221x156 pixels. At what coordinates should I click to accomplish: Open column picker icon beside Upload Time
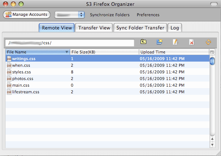click(x=212, y=52)
